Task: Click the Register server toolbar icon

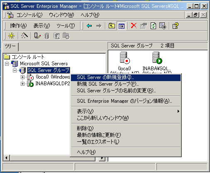Action: click(x=37, y=36)
